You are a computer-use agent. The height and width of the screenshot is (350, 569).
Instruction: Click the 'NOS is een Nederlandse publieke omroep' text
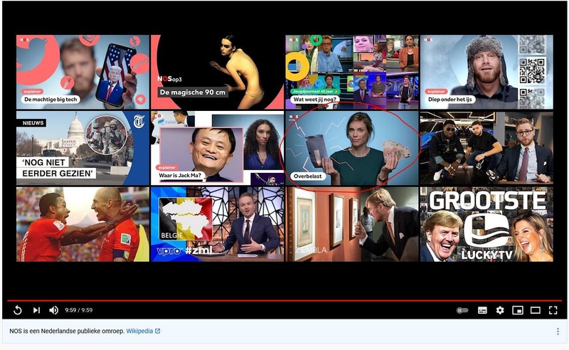[x=67, y=331]
